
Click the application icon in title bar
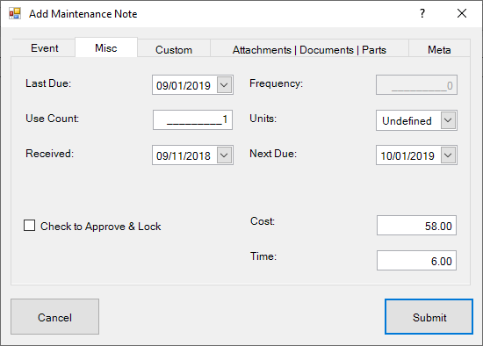coord(15,13)
